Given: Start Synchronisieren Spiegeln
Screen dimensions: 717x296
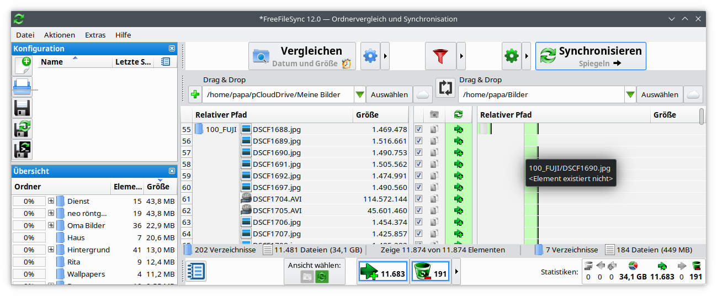Looking at the screenshot, I should (591, 56).
